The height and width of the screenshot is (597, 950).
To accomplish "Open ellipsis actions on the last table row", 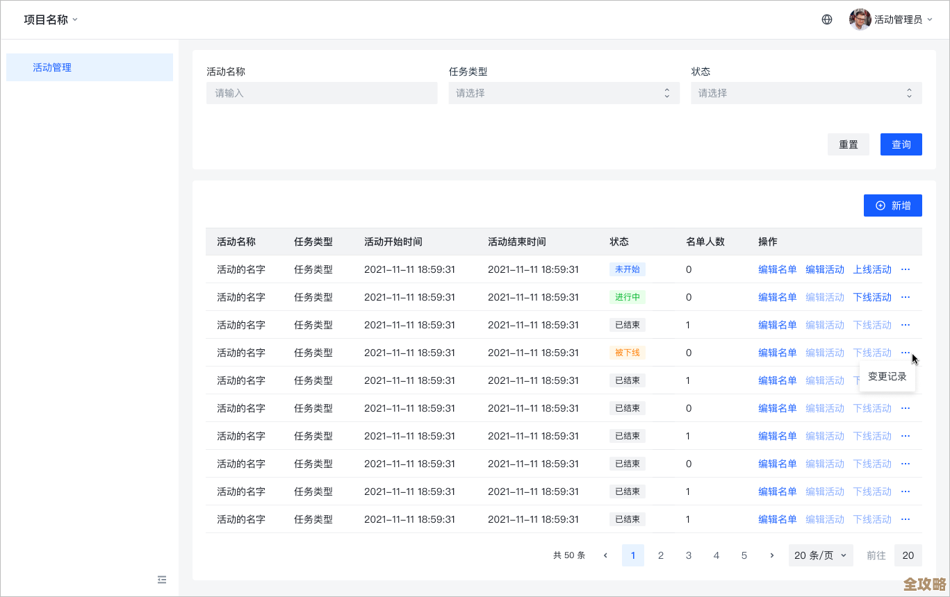I will [x=905, y=519].
